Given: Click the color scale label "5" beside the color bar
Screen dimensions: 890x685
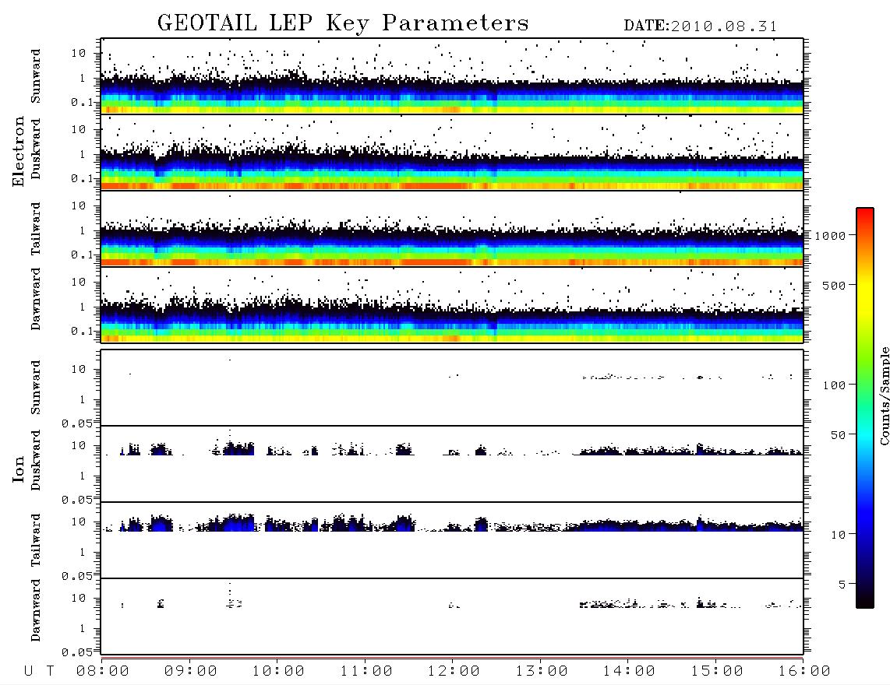Looking at the screenshot, I should [842, 584].
